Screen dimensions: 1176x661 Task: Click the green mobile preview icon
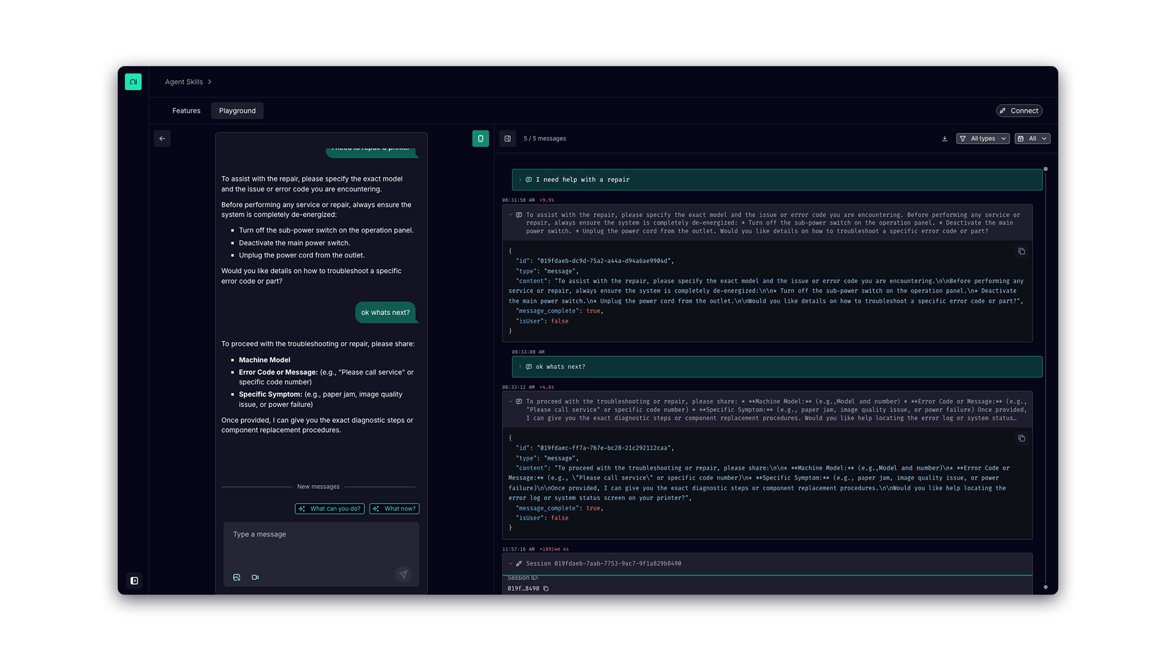(x=481, y=138)
